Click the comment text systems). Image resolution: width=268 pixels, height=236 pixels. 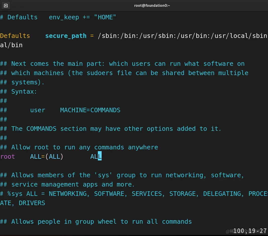point(28,82)
